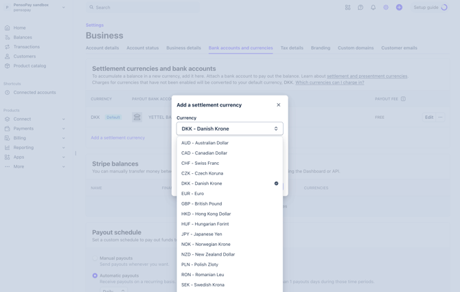Open the apps grid icon in top bar
Screen dimensions: 460x292
click(347, 8)
